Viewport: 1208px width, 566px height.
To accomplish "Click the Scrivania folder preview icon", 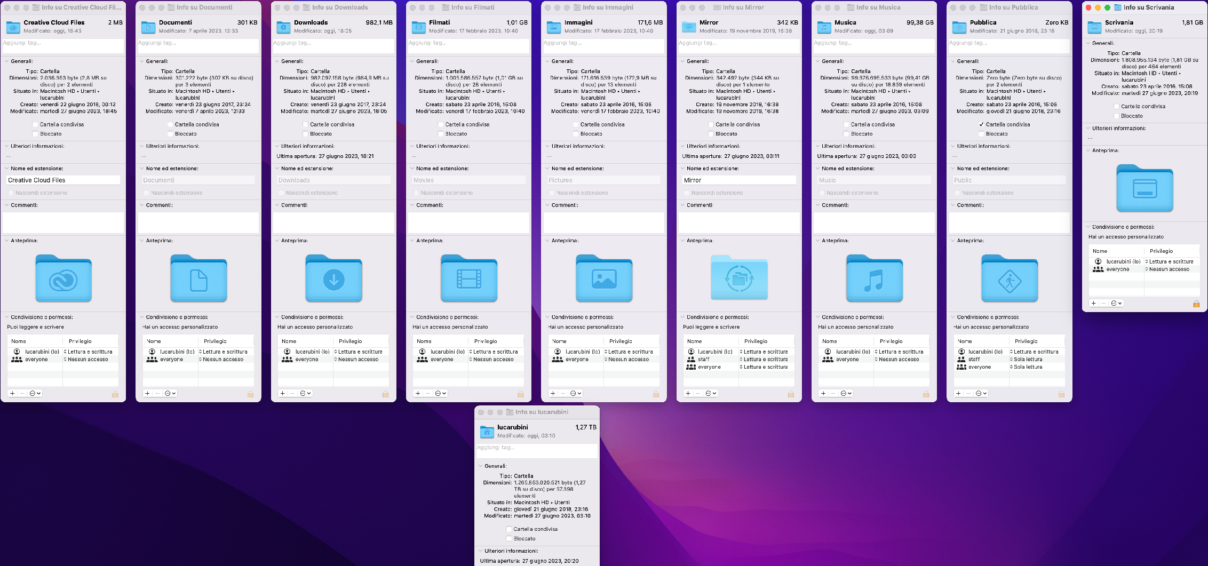I will pos(1145,188).
